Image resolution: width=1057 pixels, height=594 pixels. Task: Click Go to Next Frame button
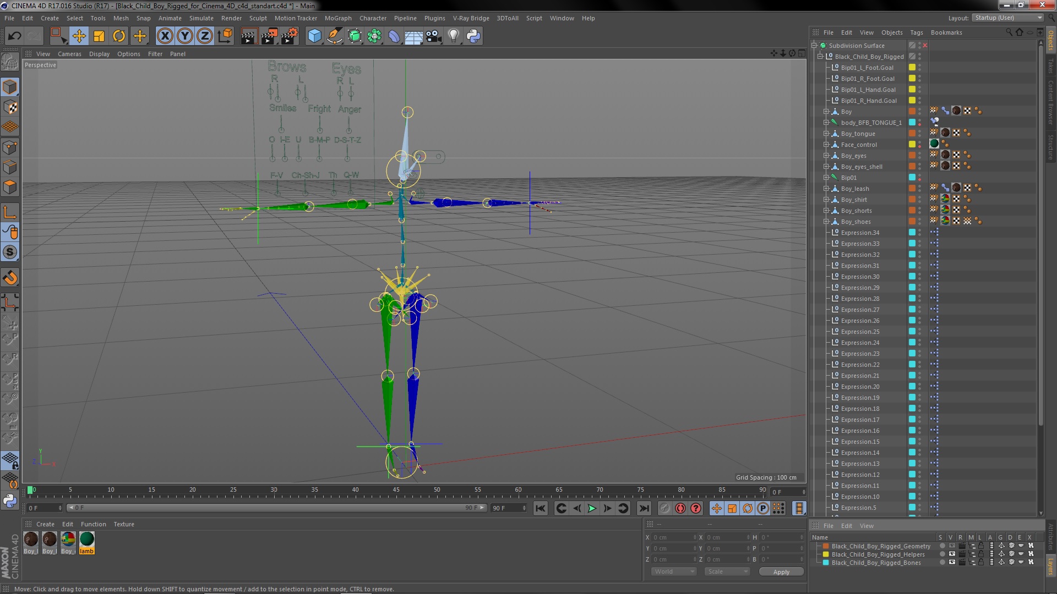pos(607,508)
